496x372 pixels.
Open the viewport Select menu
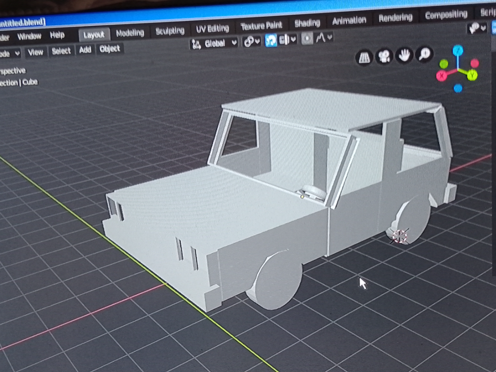pos(61,51)
